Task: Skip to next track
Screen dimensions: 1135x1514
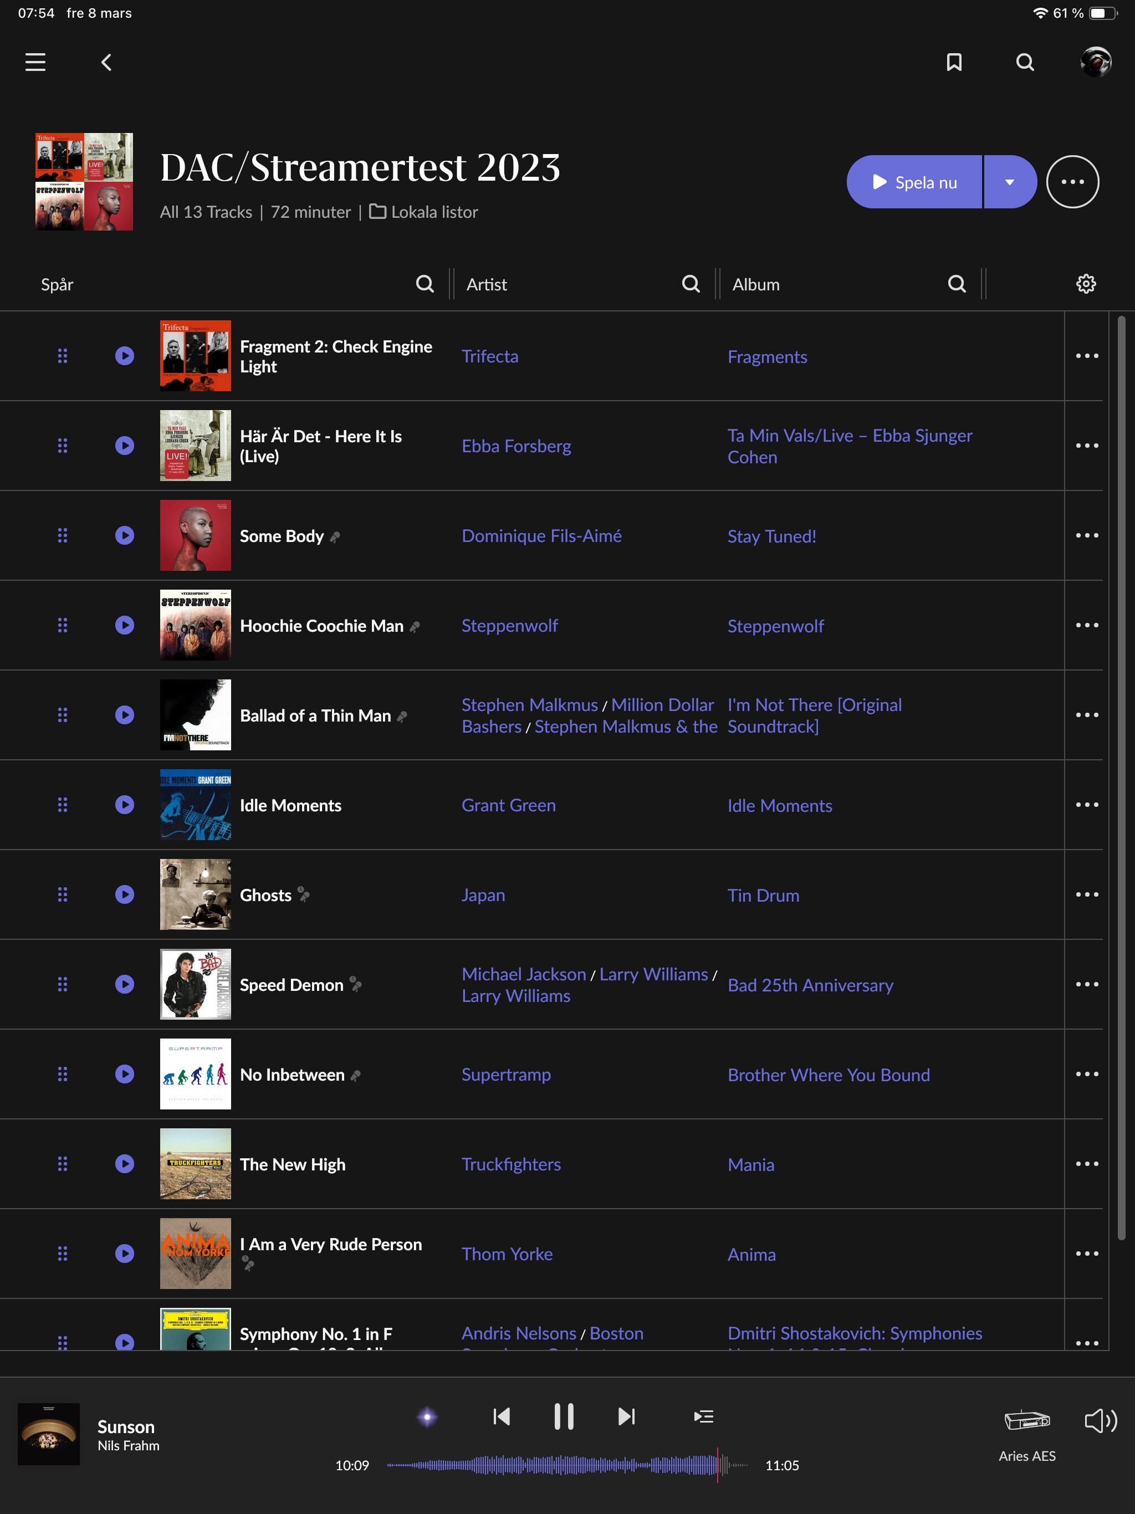Action: (626, 1416)
